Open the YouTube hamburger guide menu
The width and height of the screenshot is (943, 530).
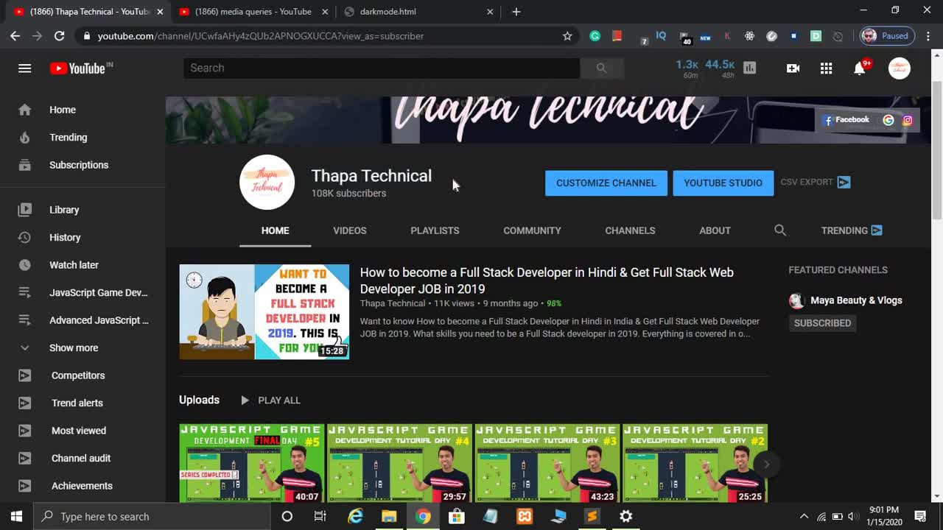pos(24,68)
